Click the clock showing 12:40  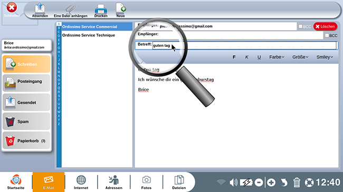click(x=328, y=183)
